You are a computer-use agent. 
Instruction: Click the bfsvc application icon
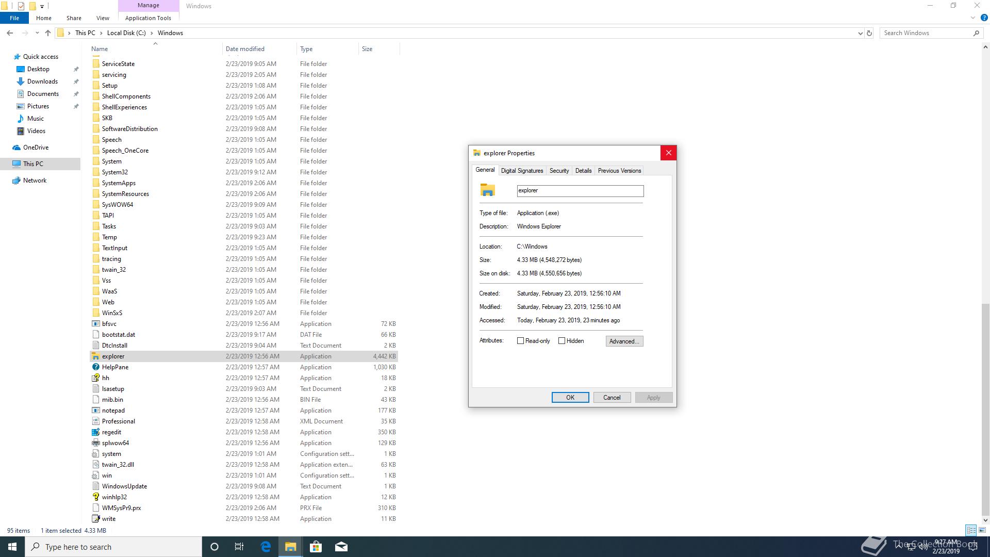[x=95, y=324]
